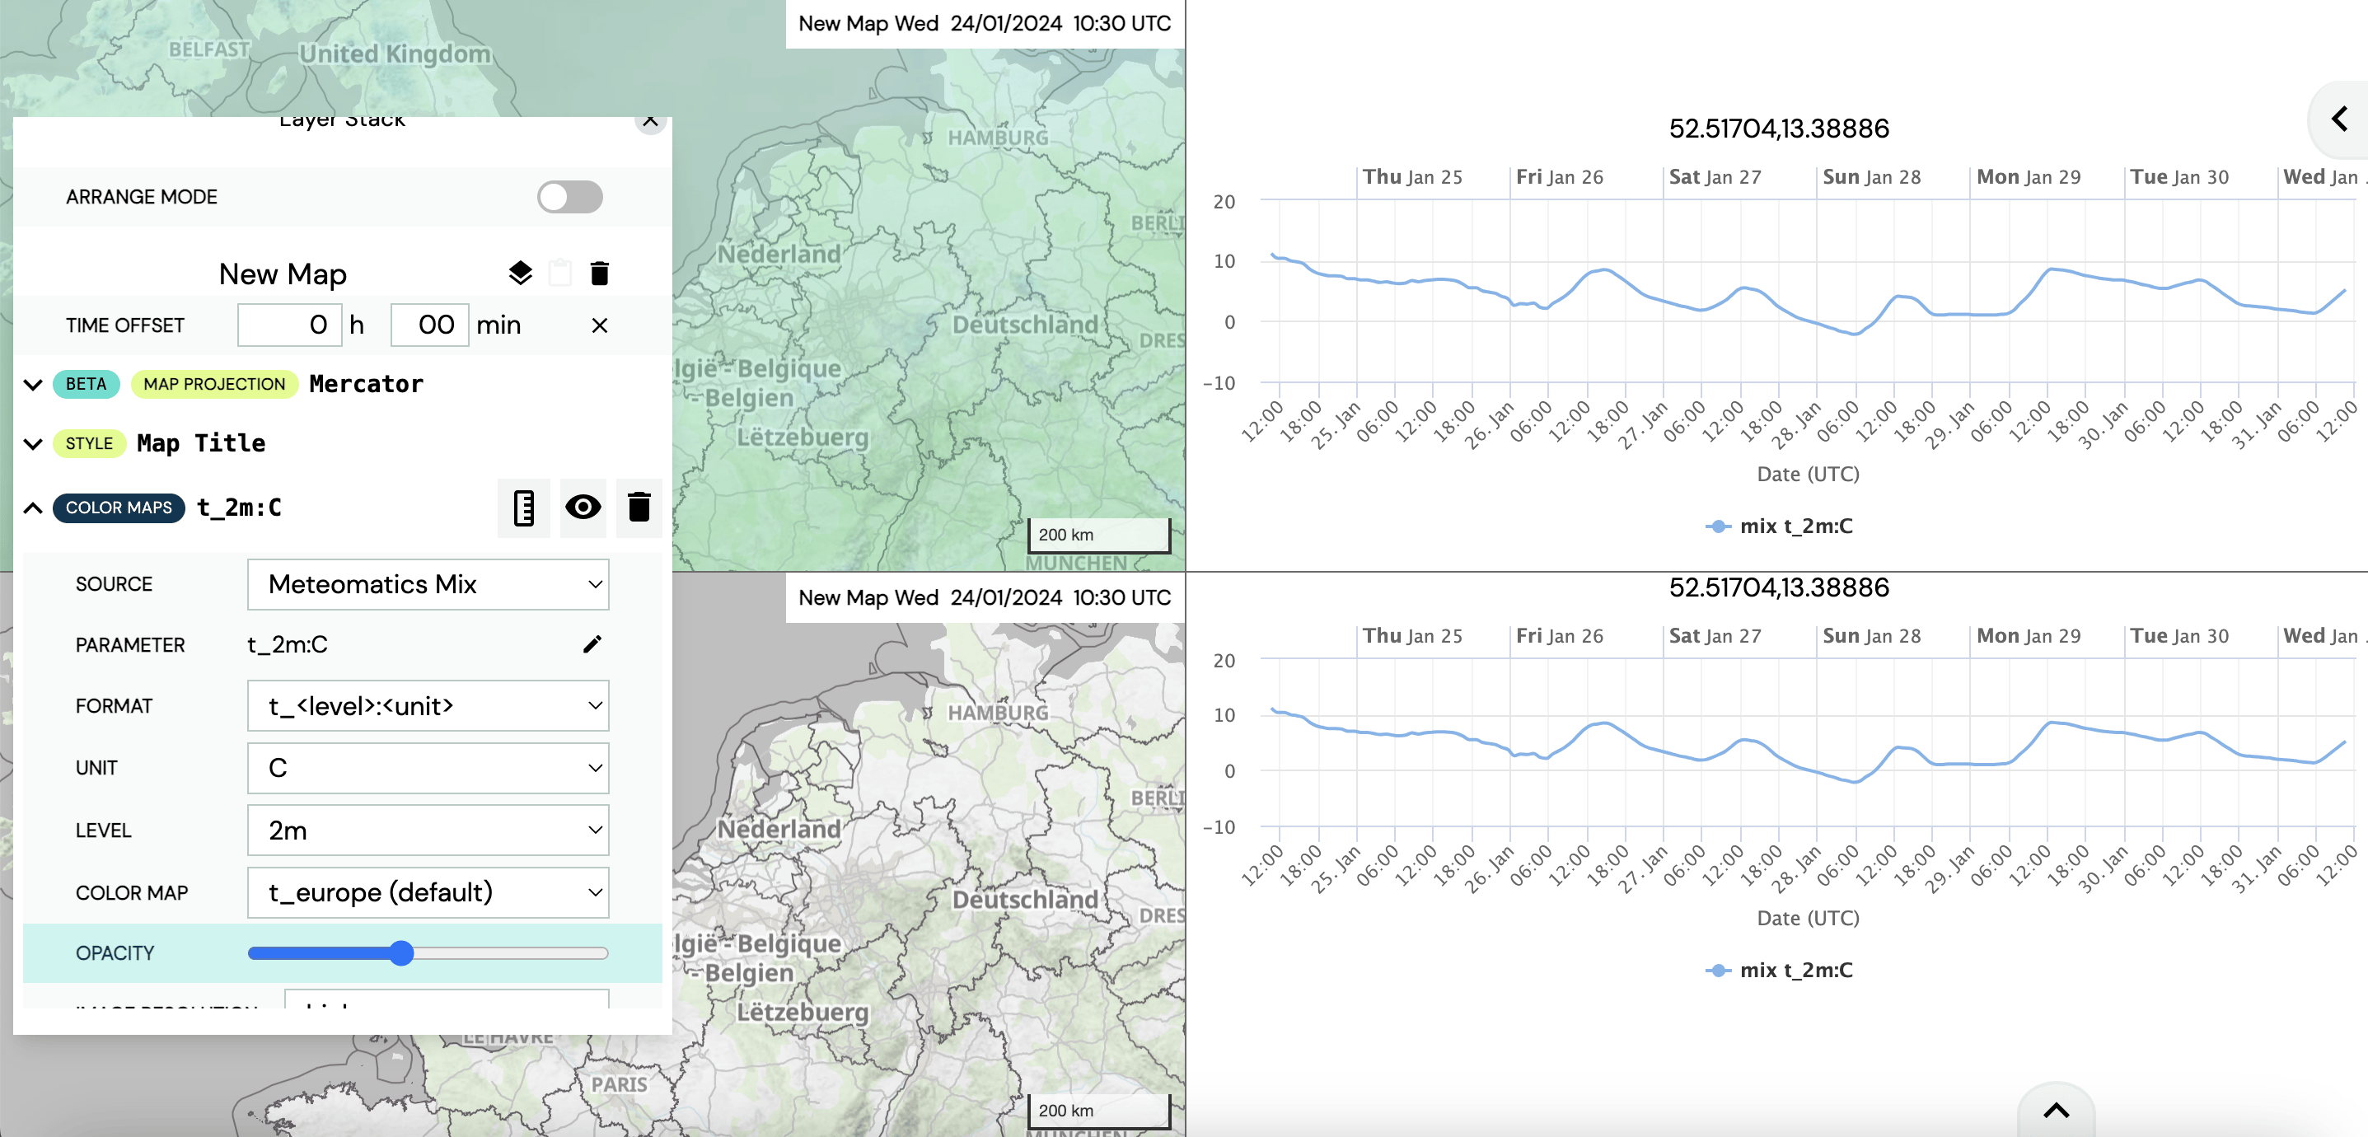The height and width of the screenshot is (1137, 2368).
Task: Expand the COLOR MAPS section expander
Action: pyautogui.click(x=35, y=508)
